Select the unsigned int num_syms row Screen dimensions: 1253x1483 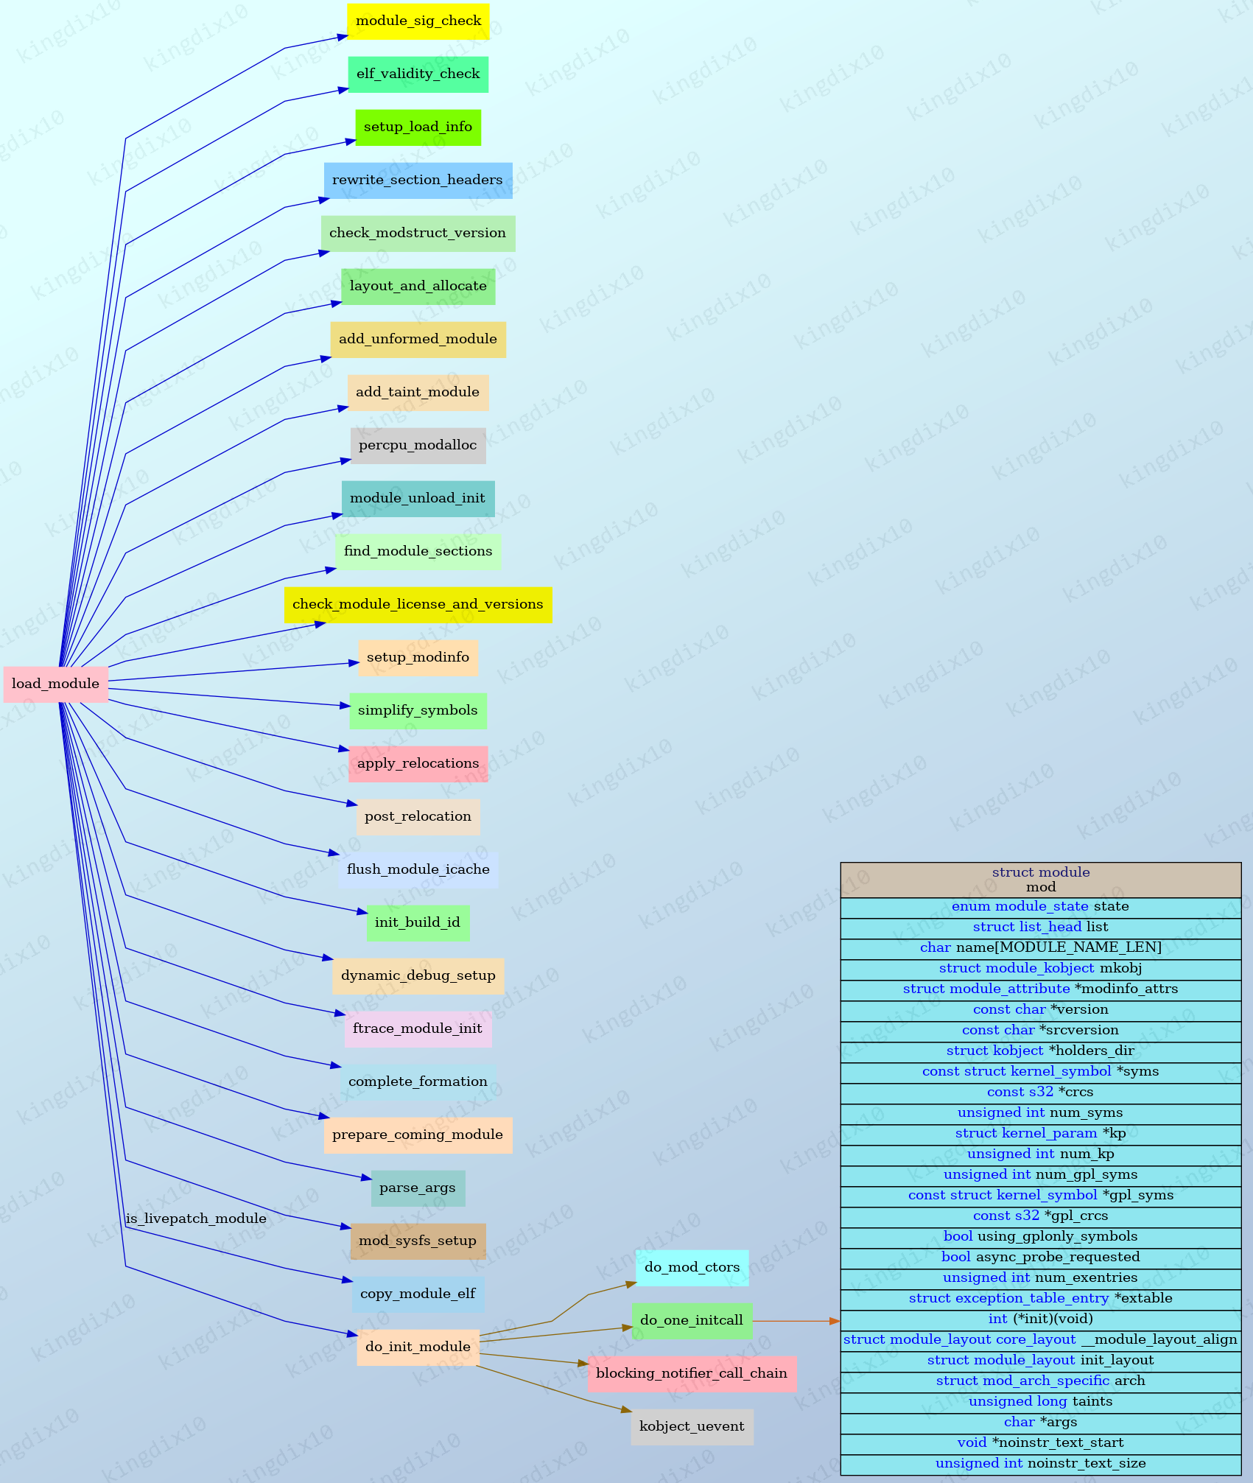[1041, 1113]
